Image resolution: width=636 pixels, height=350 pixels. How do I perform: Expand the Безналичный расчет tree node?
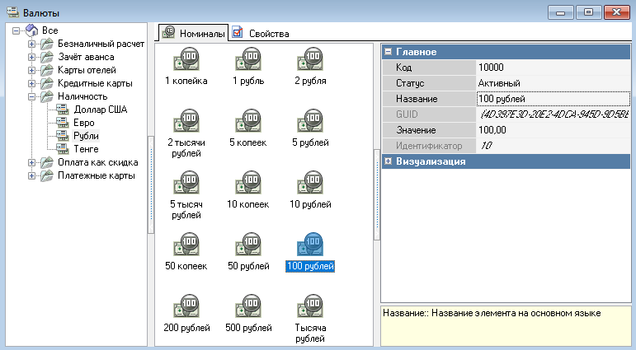pyautogui.click(x=32, y=44)
